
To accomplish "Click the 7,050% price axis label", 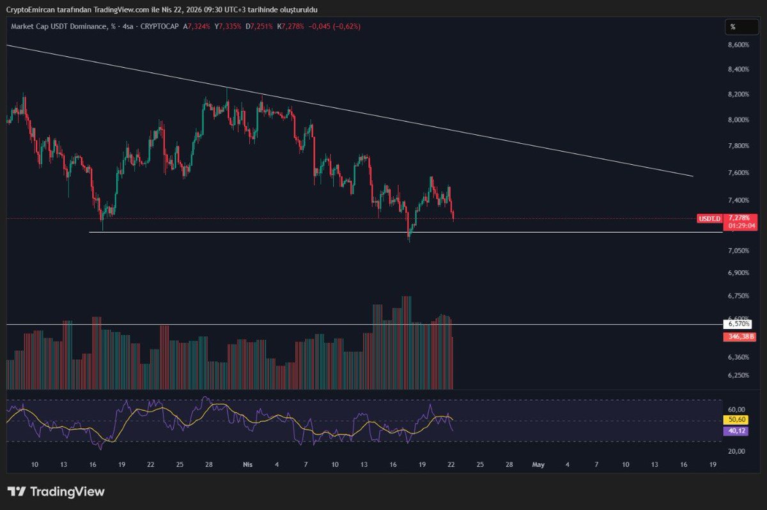I will click(738, 251).
